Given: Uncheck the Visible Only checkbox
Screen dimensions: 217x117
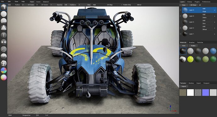Looking at the screenshot, I should coord(122,5).
